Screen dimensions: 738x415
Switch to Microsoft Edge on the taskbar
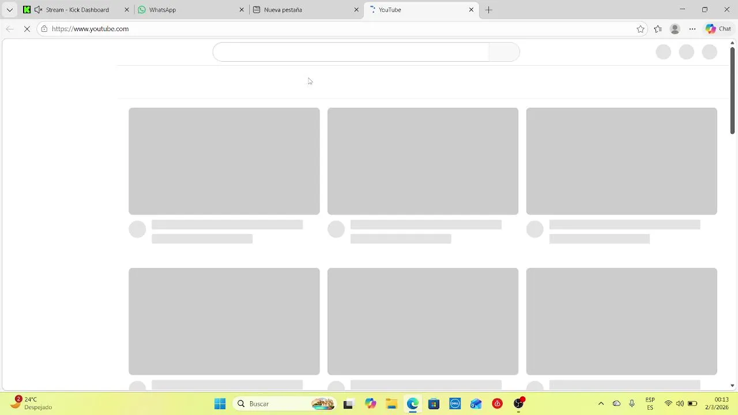(413, 404)
